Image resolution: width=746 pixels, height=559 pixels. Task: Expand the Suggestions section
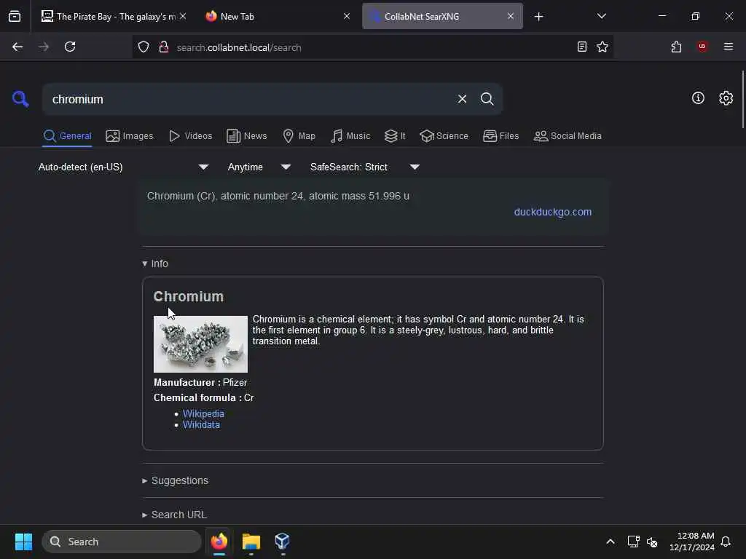click(175, 480)
